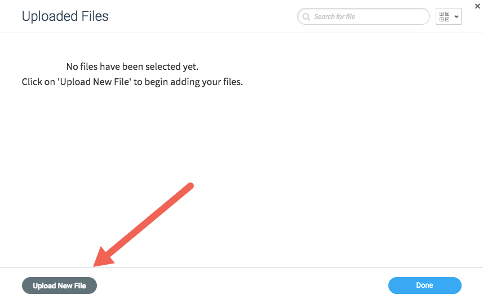Image resolution: width=483 pixels, height=303 pixels.
Task: Finish selection using the Done button
Action: 425,286
